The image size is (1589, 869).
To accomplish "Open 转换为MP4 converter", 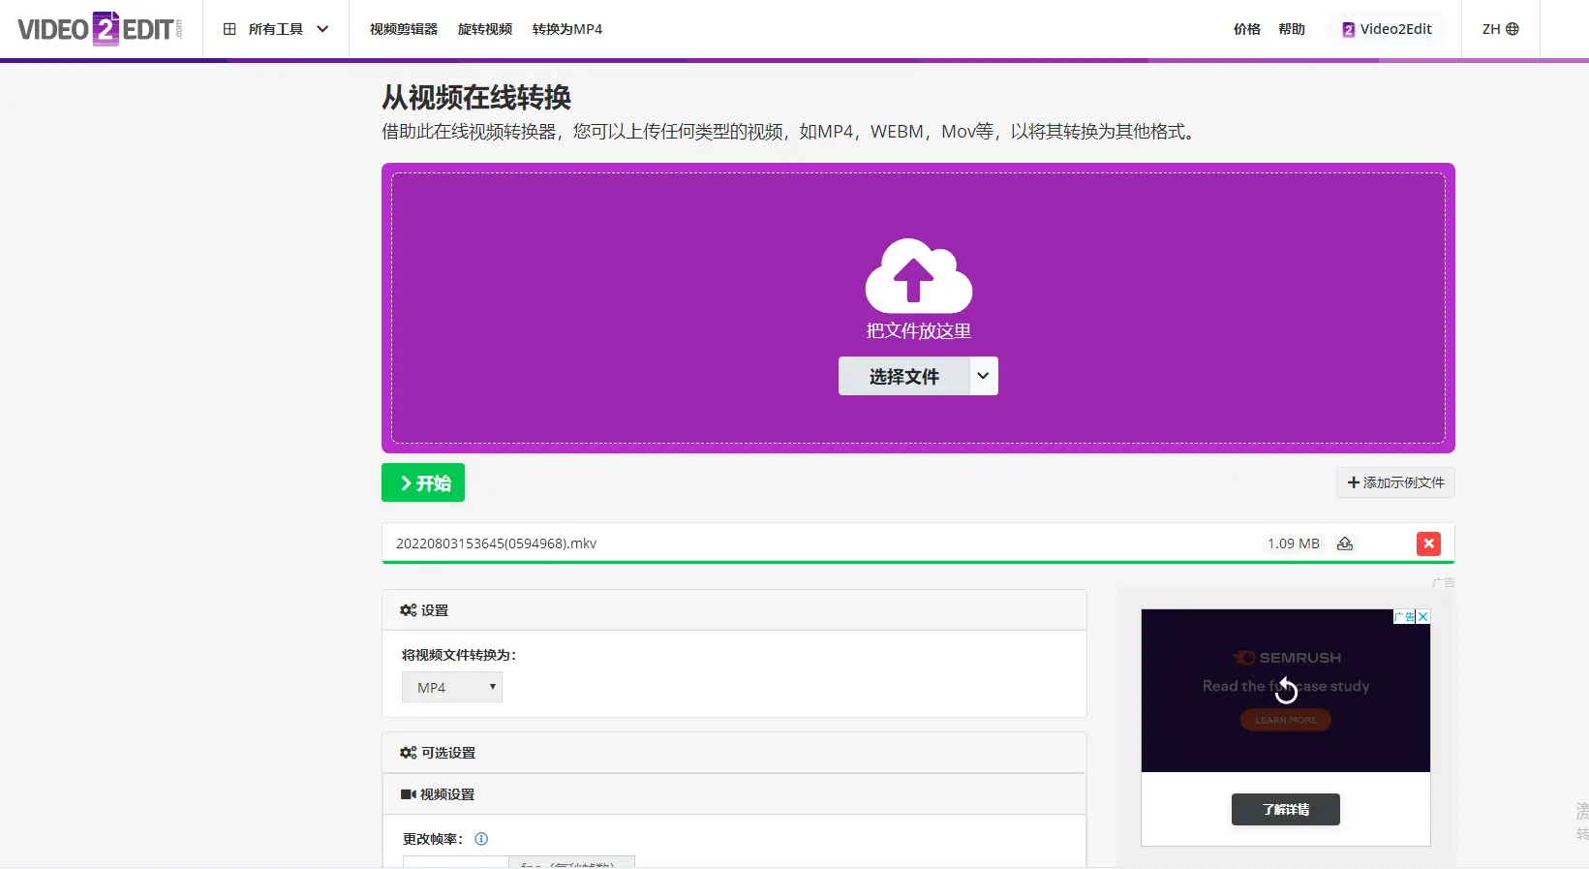I will click(567, 29).
